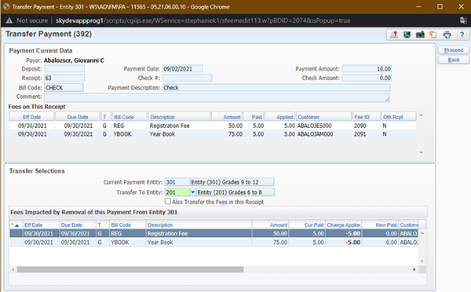Click the Customer column header in receipt fees
The width and height of the screenshot is (471, 292).
323,117
